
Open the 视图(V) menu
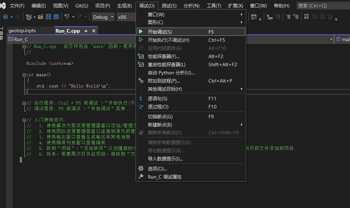[61, 6]
